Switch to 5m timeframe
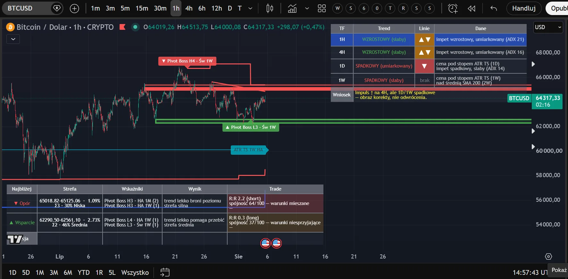 [125, 9]
